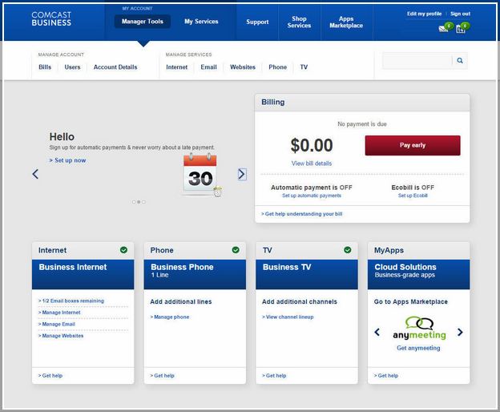The image size is (500, 412).
Task: Open the mail envelope notifications icon
Action: (443, 29)
